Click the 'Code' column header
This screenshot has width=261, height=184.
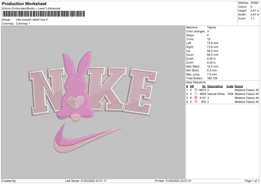pyautogui.click(x=230, y=86)
